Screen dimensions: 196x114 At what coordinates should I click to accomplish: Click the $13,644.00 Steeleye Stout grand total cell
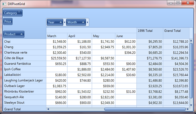pyautogui.click(x=176, y=103)
